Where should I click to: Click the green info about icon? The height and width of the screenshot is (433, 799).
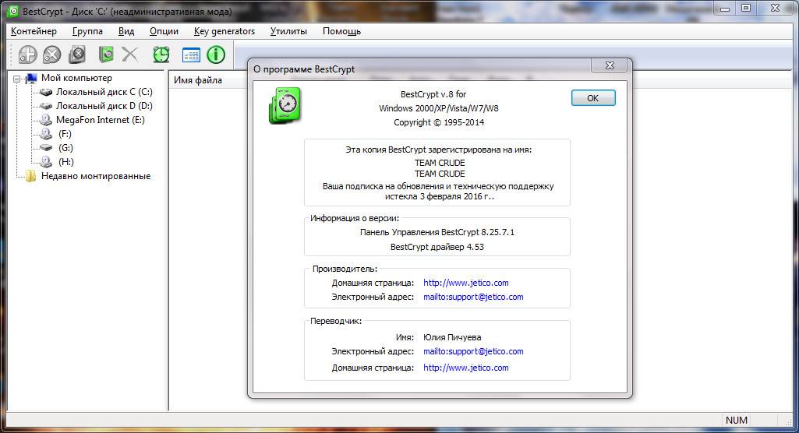tap(216, 55)
